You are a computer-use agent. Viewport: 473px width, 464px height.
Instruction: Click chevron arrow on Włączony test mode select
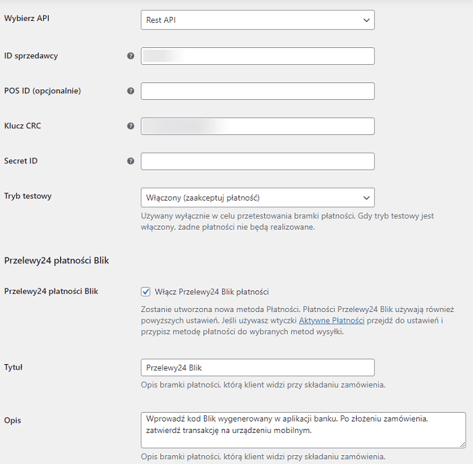pos(366,198)
